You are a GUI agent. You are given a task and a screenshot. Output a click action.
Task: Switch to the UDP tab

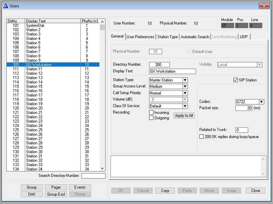coord(244,37)
